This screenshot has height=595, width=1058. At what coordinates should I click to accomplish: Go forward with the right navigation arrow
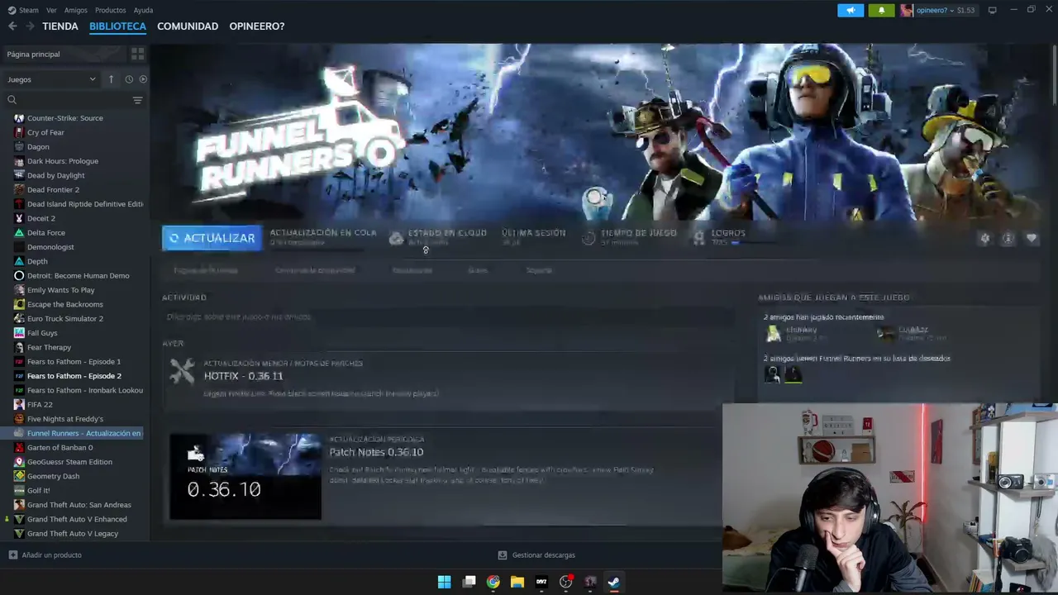point(30,26)
